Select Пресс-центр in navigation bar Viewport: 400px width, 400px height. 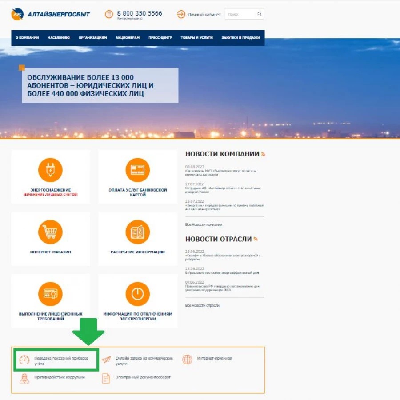tap(160, 38)
